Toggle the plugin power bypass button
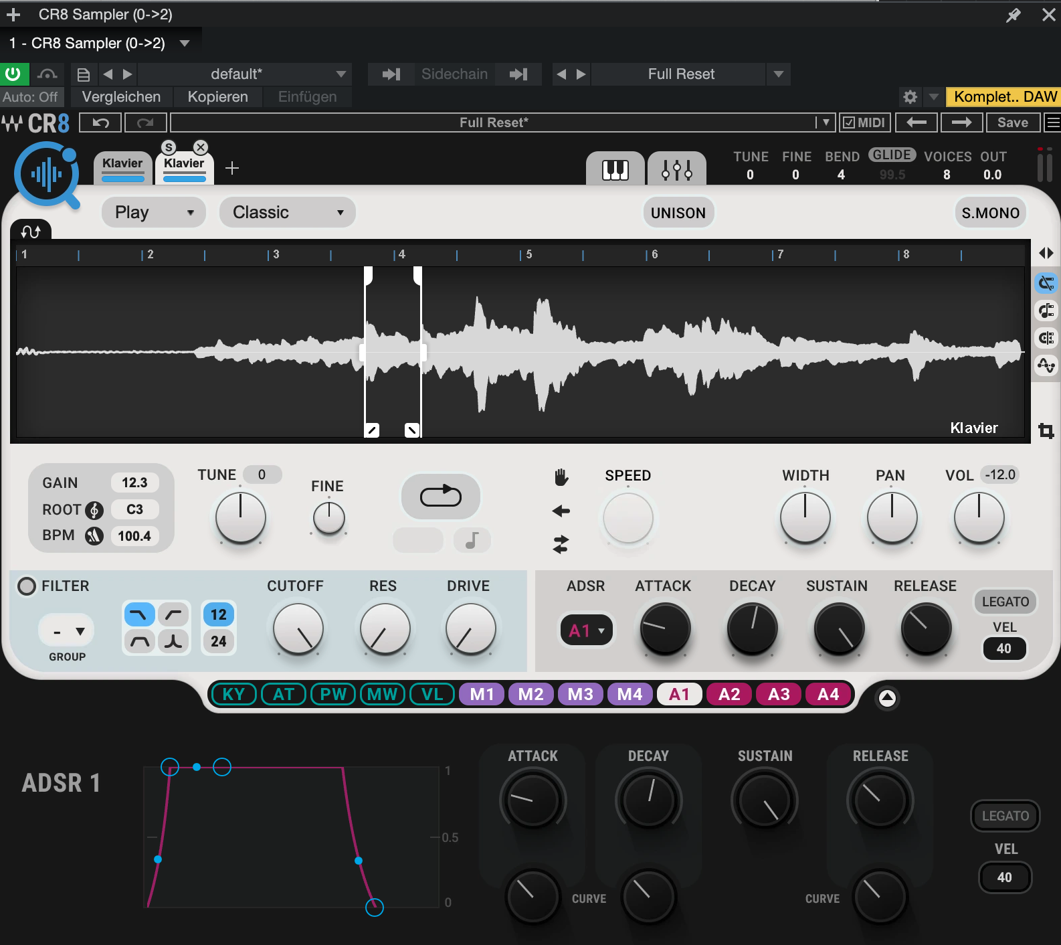The image size is (1061, 945). (x=13, y=74)
